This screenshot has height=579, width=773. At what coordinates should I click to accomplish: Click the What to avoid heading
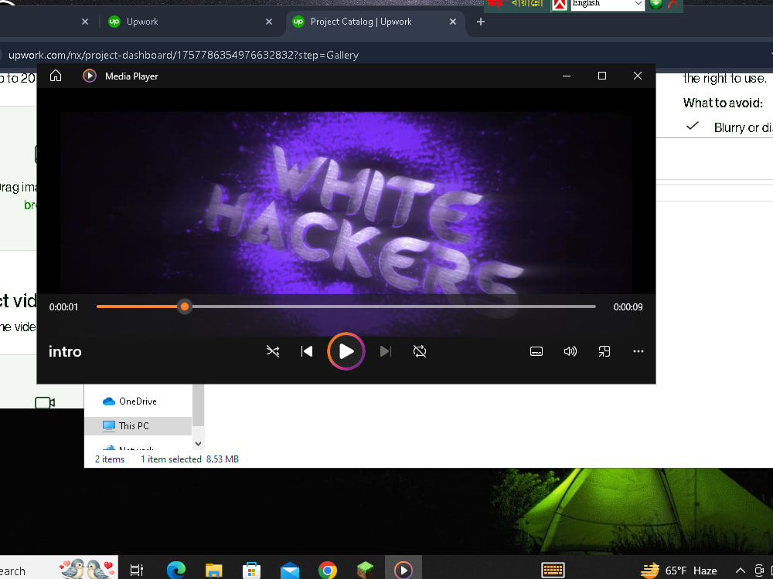coord(723,103)
